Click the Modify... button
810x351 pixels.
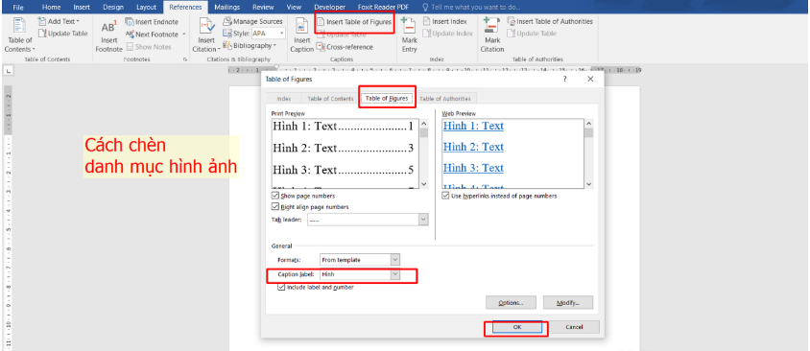[x=568, y=302]
